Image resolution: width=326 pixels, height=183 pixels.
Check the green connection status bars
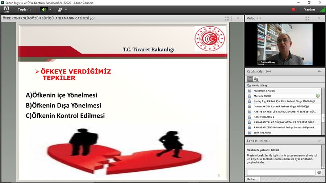pos(322,9)
